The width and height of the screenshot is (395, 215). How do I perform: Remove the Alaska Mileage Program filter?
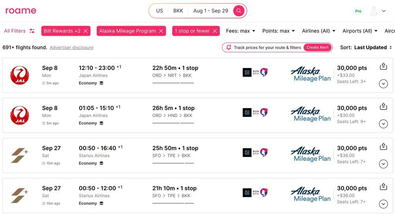(161, 31)
